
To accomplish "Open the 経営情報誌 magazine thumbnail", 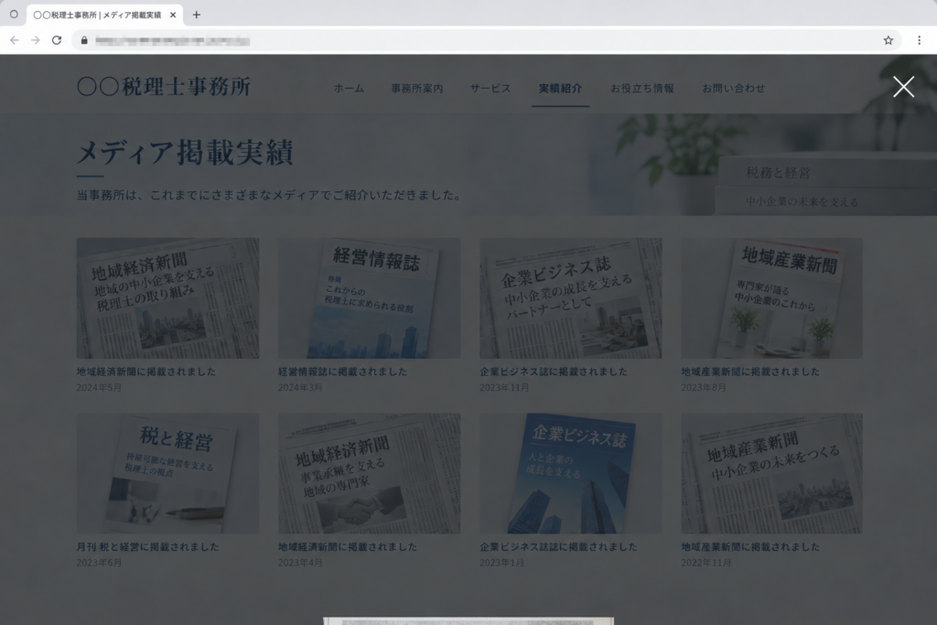I will click(370, 298).
